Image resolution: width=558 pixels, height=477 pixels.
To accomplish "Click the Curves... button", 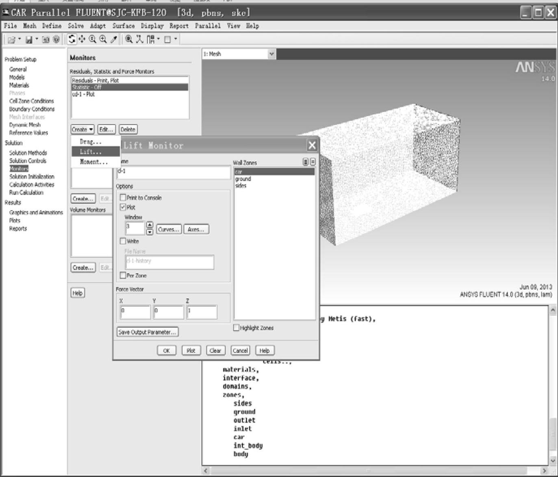I will 169,230.
